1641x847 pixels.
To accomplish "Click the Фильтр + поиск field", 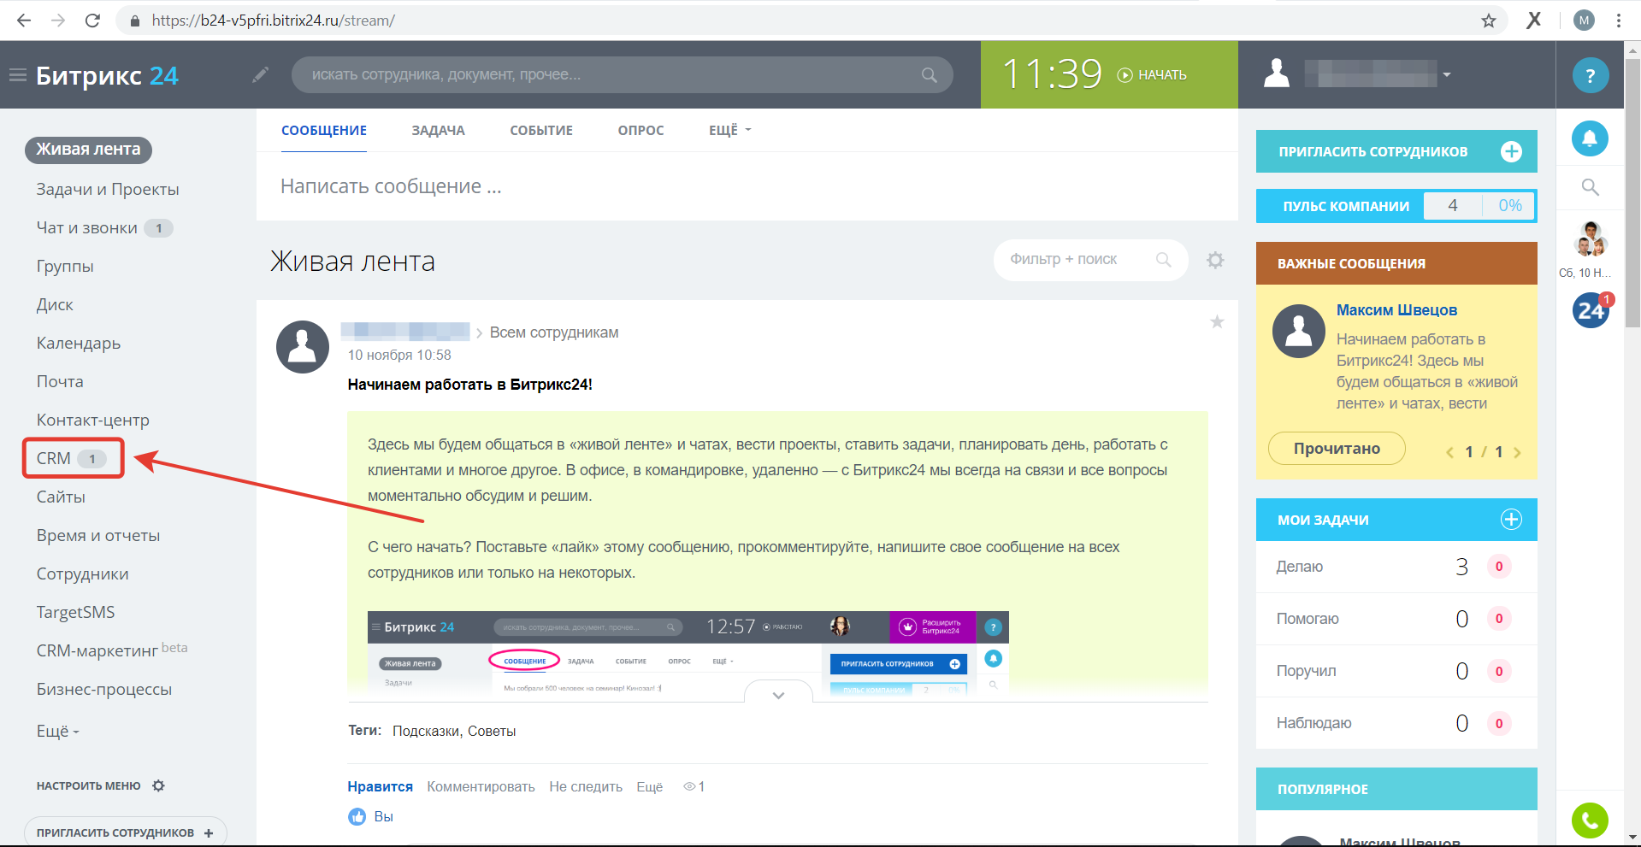I will click(x=1090, y=259).
